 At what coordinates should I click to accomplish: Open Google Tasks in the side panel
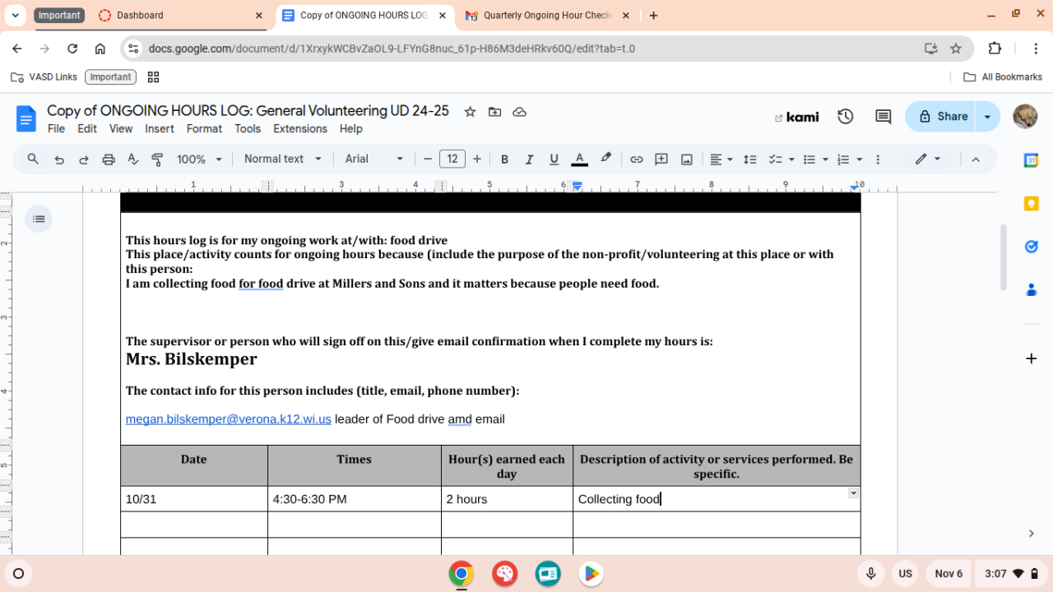pos(1031,247)
